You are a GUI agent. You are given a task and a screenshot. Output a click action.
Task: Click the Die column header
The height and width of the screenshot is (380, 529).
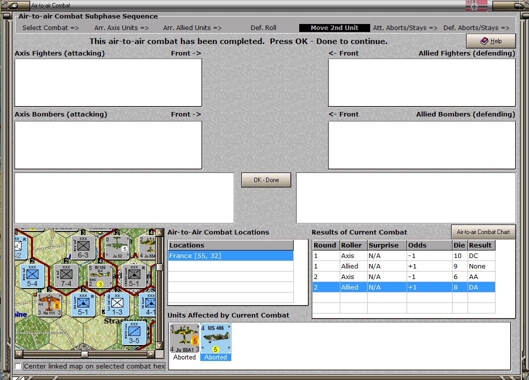click(460, 245)
